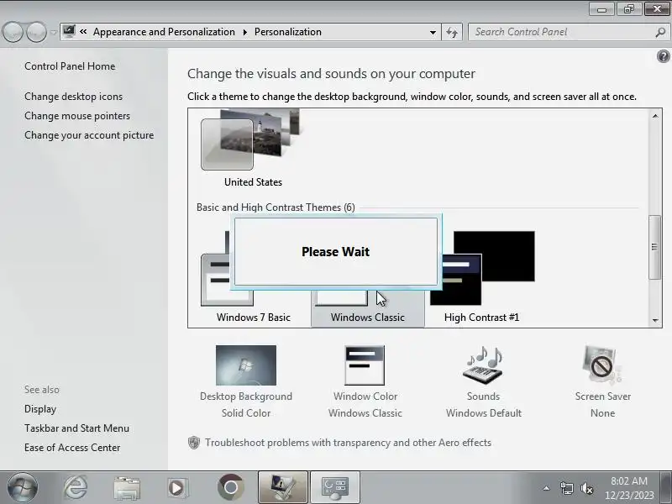Image resolution: width=672 pixels, height=504 pixels.
Task: Open Windows Explorer from taskbar
Action: click(127, 488)
